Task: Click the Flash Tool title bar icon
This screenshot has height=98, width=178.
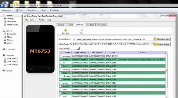Action: 25,16
